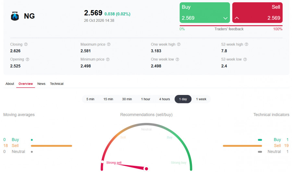Click the 0% buy feedback percentage
Viewport: 292px width, 172px height.
[x=182, y=29]
